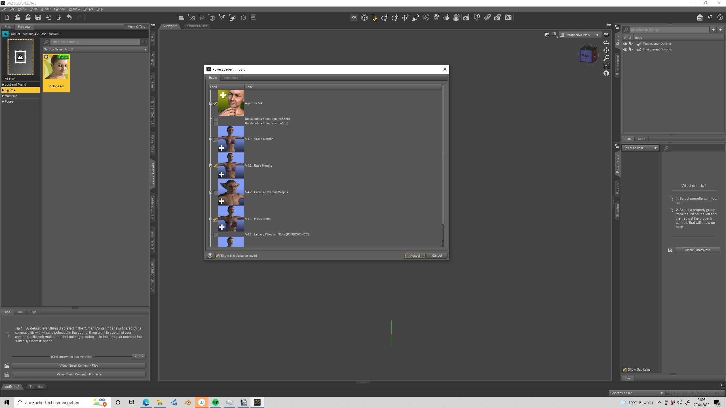Click the viewport zoom magnifier icon
Screen dimensions: 726x408
[606, 58]
